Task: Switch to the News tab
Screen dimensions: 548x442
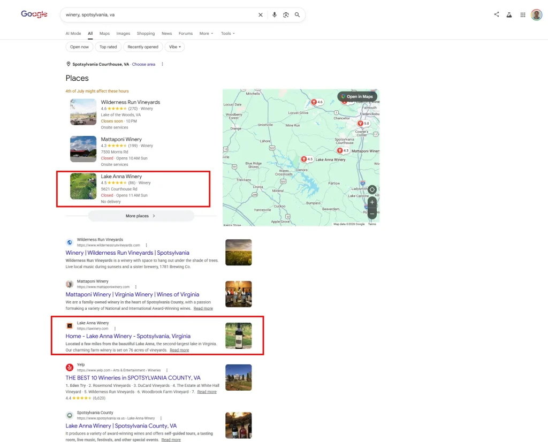Action: pos(167,34)
